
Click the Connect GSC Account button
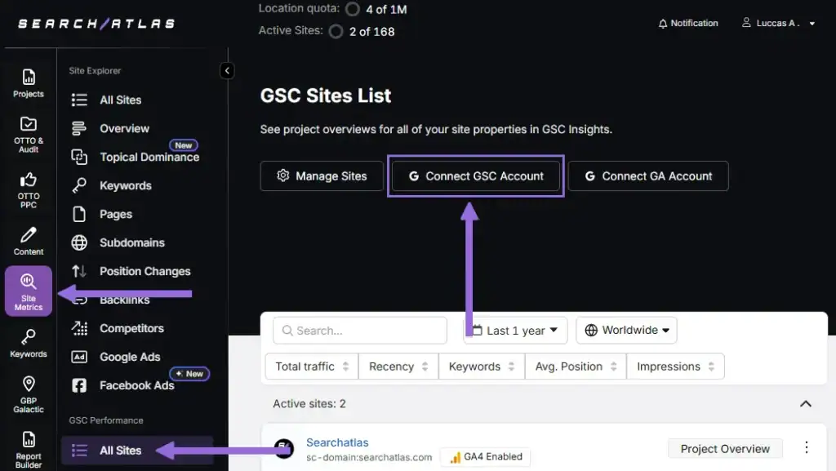point(475,176)
